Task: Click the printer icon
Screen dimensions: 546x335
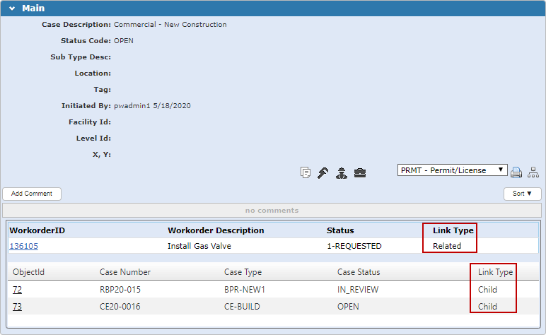Action: [516, 172]
